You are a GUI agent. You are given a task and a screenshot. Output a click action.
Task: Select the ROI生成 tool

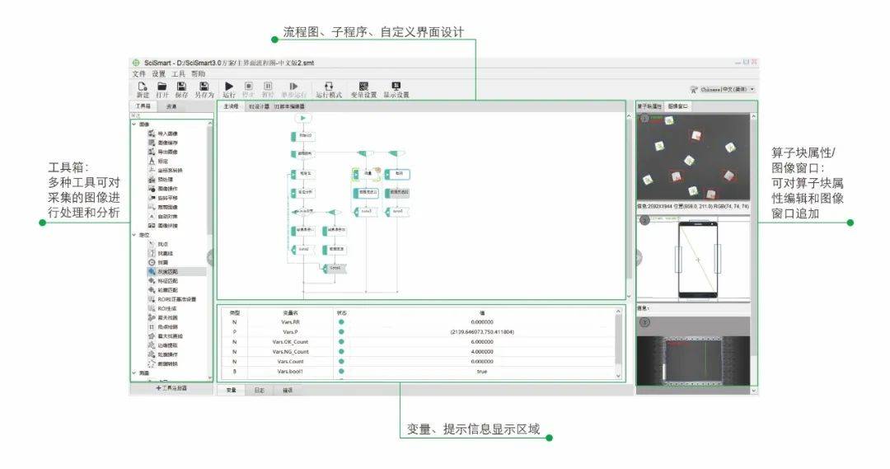(x=163, y=308)
